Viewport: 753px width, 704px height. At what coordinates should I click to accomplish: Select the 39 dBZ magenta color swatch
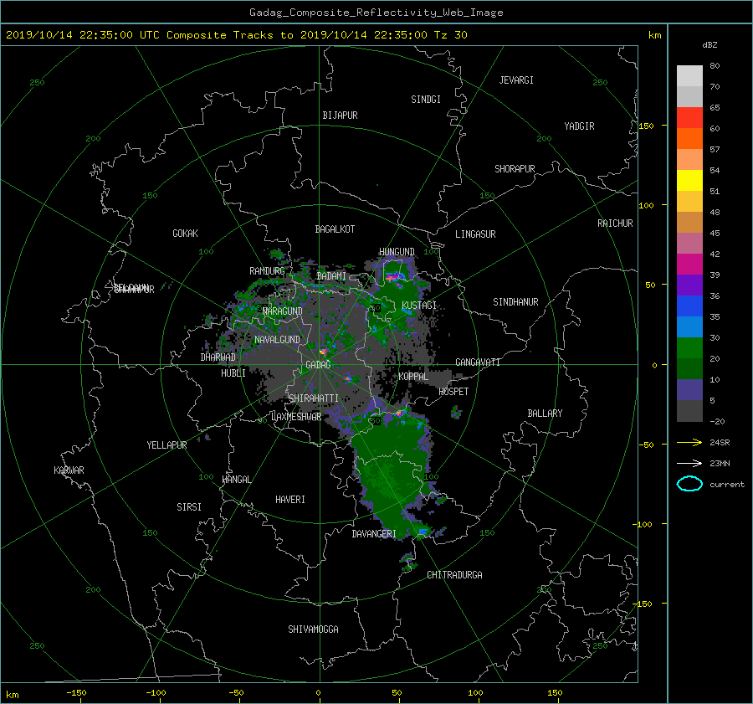pos(689,264)
